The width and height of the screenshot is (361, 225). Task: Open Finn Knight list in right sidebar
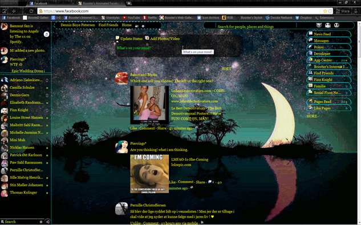point(328,80)
